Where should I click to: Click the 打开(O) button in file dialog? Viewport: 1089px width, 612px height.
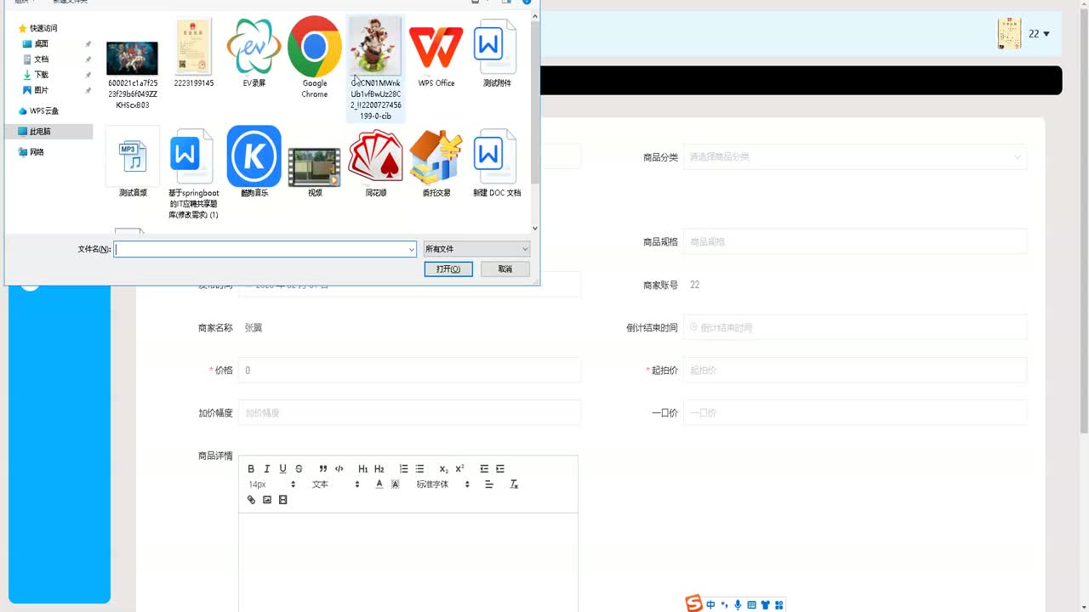pyautogui.click(x=448, y=269)
